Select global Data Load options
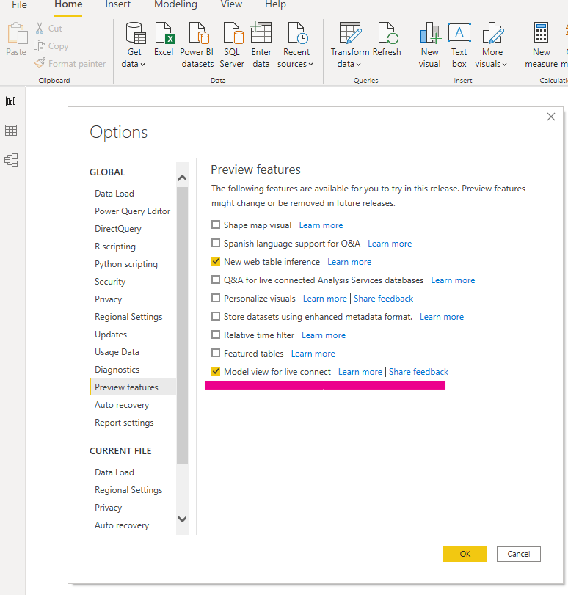This screenshot has height=595, width=568. (x=114, y=194)
